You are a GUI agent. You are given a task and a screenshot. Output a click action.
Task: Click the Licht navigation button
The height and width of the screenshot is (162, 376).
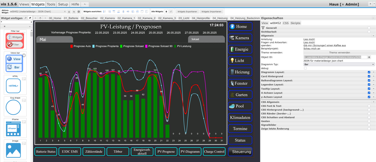point(240,61)
